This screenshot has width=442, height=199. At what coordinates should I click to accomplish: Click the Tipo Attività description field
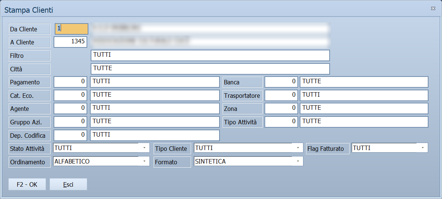click(x=364, y=122)
